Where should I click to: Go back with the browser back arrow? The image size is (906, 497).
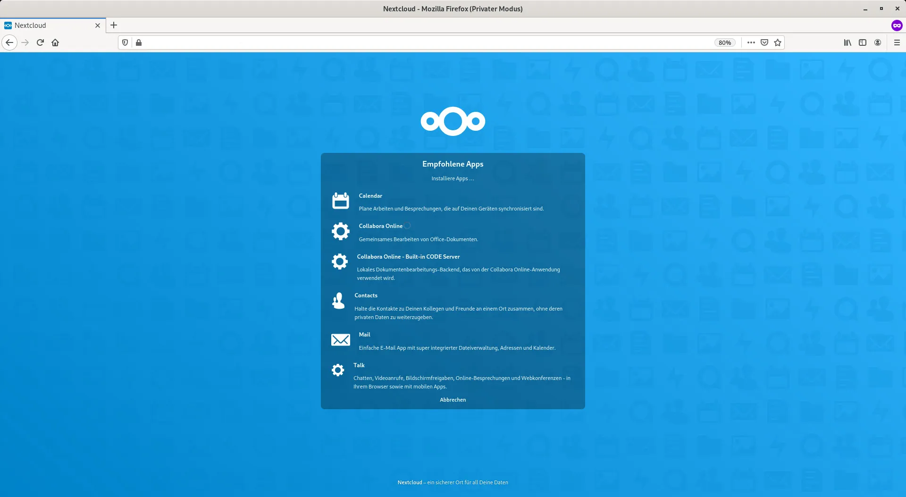(9, 42)
